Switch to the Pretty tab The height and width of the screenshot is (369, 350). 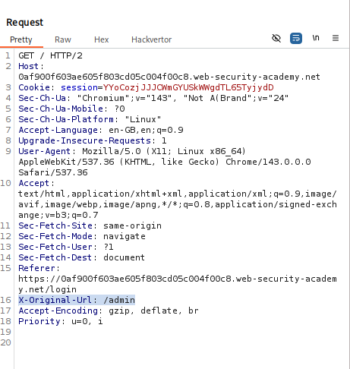coord(21,39)
